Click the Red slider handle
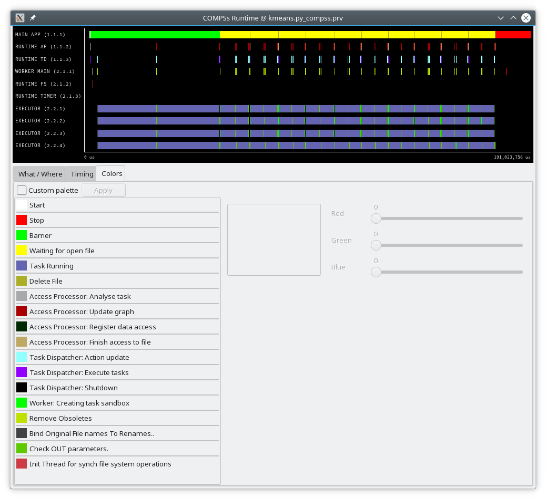 pyautogui.click(x=376, y=219)
